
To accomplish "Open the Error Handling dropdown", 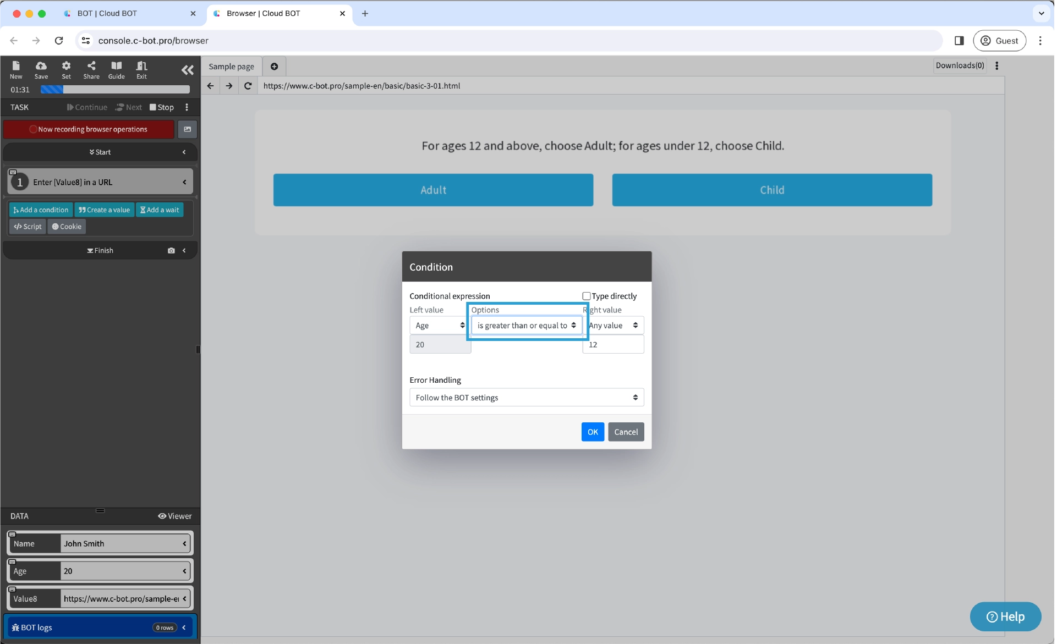I will (x=526, y=398).
